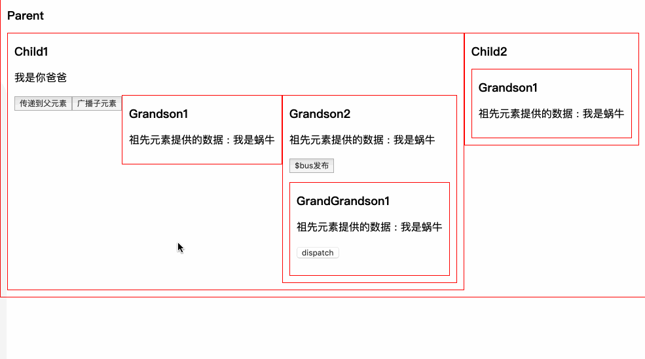Click ancestor data text under Grandson2
This screenshot has height=359, width=645.
362,140
